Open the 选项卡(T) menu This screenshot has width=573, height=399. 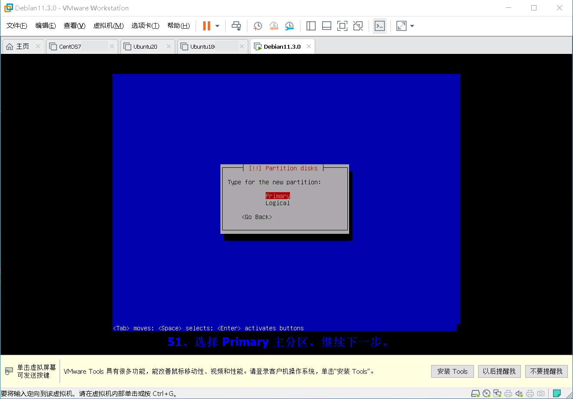pos(146,26)
